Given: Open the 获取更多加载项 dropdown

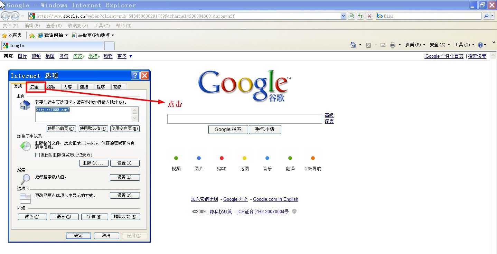Looking at the screenshot, I should click(93, 35).
